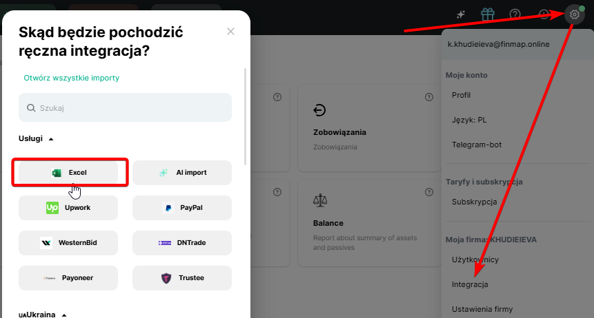Select Integracja from the menu
594x318 pixels.
tap(470, 284)
